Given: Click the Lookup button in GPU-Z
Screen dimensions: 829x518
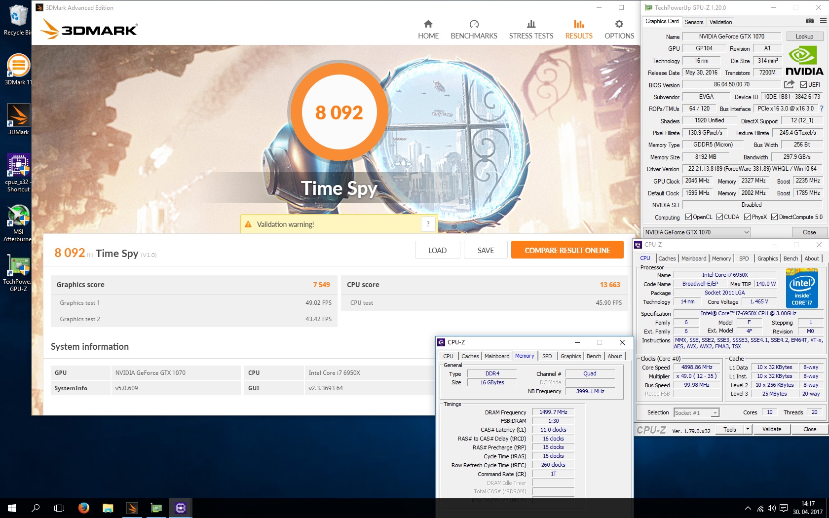Looking at the screenshot, I should [x=804, y=37].
